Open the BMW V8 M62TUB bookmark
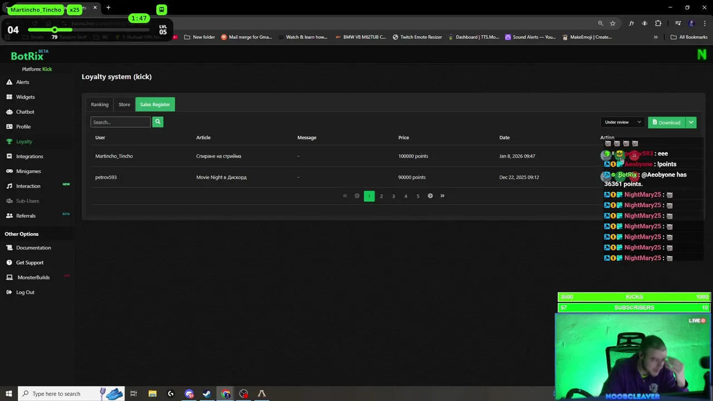Viewport: 713px width, 401px height. click(360, 37)
